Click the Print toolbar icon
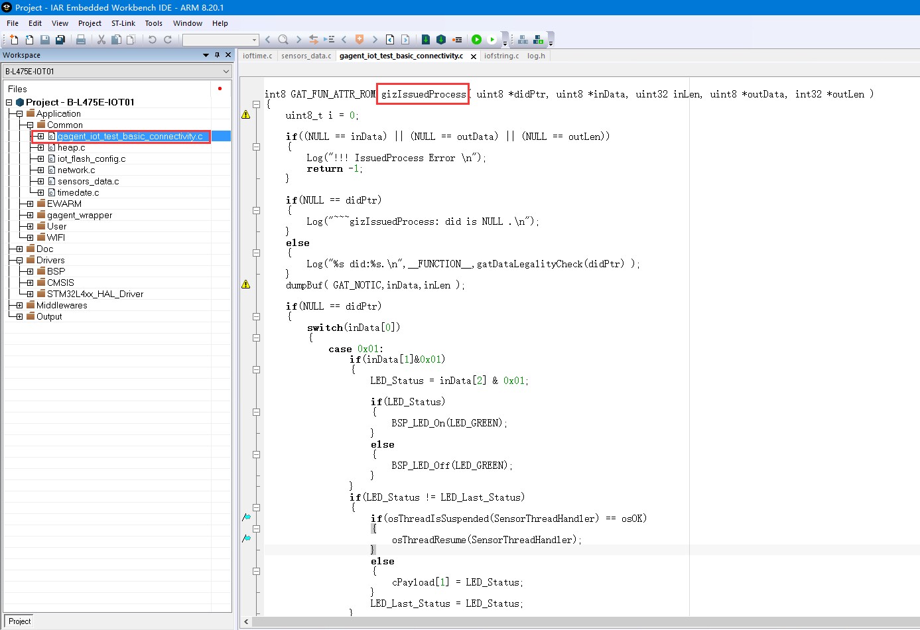920x630 pixels. [x=81, y=40]
